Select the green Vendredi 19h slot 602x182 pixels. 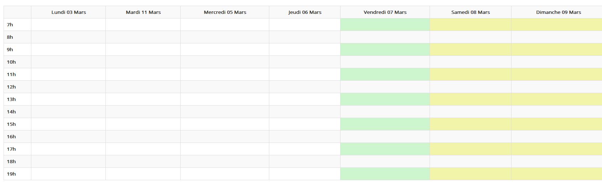[385, 174]
